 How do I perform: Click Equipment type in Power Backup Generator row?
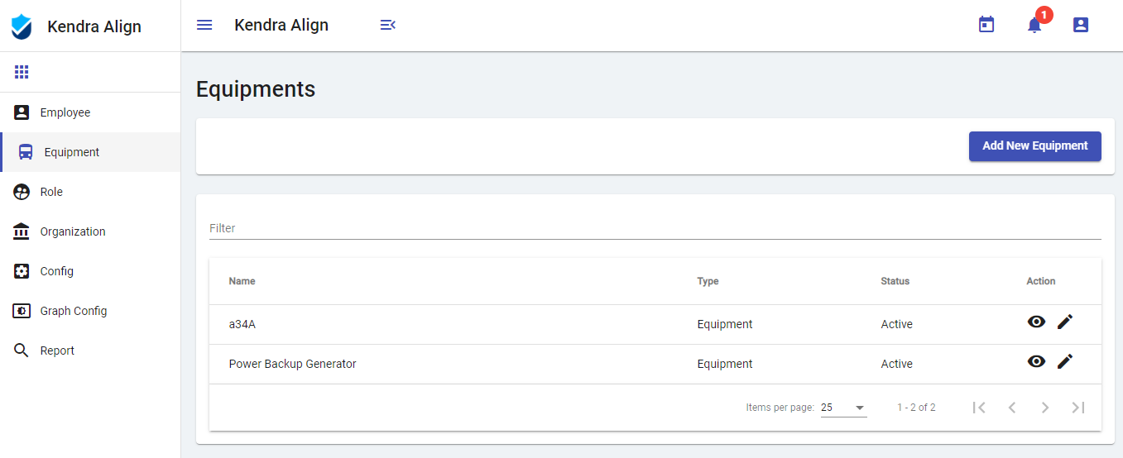[725, 364]
